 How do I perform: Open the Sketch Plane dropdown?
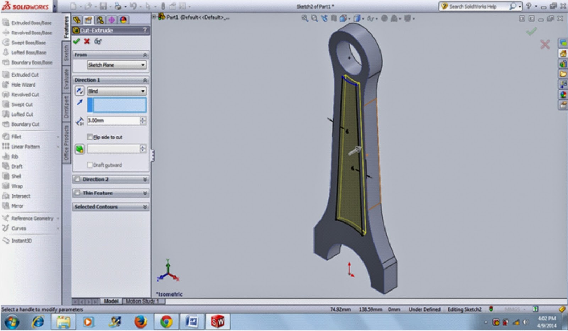click(x=117, y=65)
